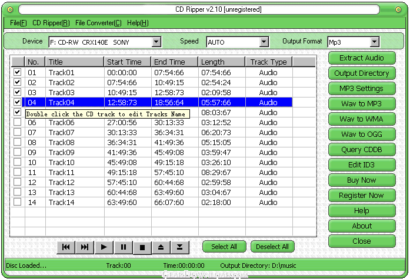Screen dimensions: 410x279
Task: Click the Extract Audio button
Action: 362,58
